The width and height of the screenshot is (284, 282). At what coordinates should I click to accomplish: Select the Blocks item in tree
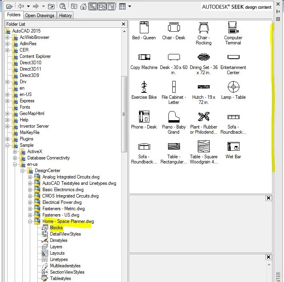click(x=56, y=228)
